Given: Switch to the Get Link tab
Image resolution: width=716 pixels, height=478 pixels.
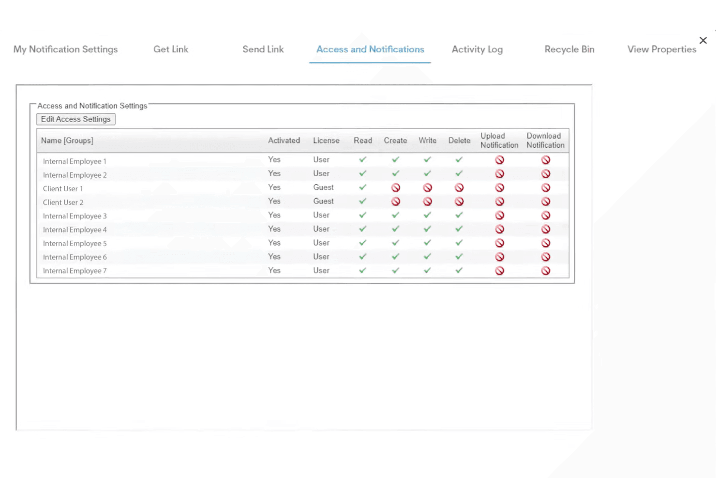Looking at the screenshot, I should click(171, 49).
